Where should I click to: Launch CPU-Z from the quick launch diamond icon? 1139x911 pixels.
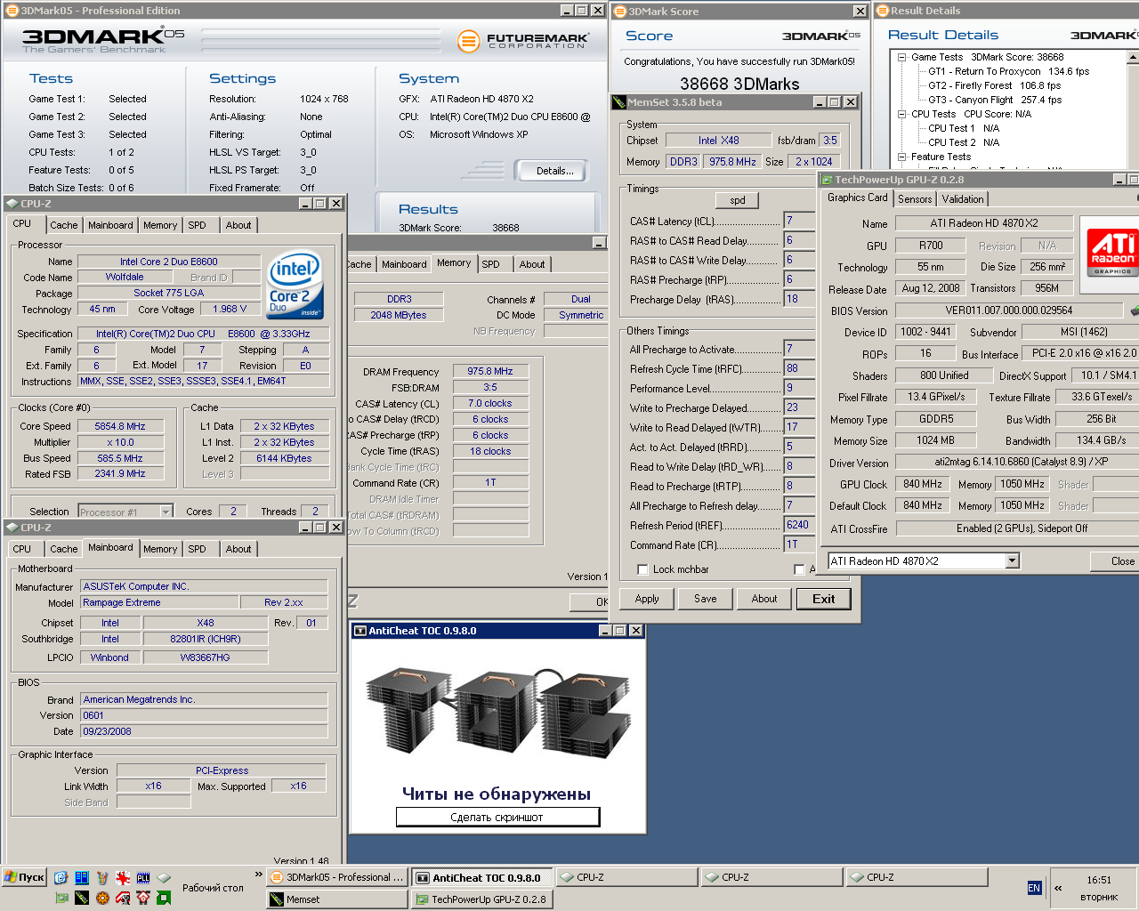click(x=164, y=877)
